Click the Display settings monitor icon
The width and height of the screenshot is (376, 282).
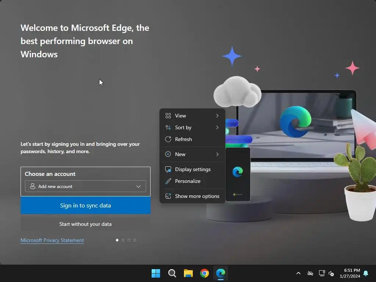pyautogui.click(x=168, y=169)
